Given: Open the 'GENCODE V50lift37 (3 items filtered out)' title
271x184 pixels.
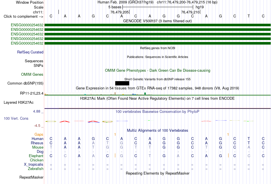Looking at the screenshot, I should pyautogui.click(x=157, y=21).
